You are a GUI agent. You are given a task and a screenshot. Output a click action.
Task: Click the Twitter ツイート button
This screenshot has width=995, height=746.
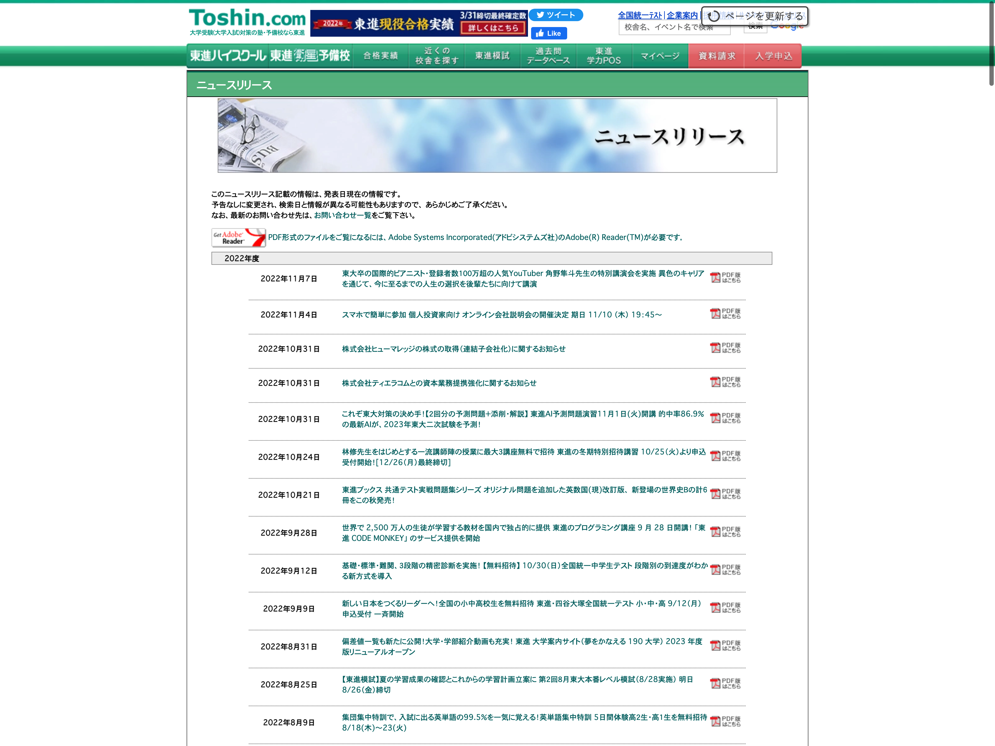556,15
